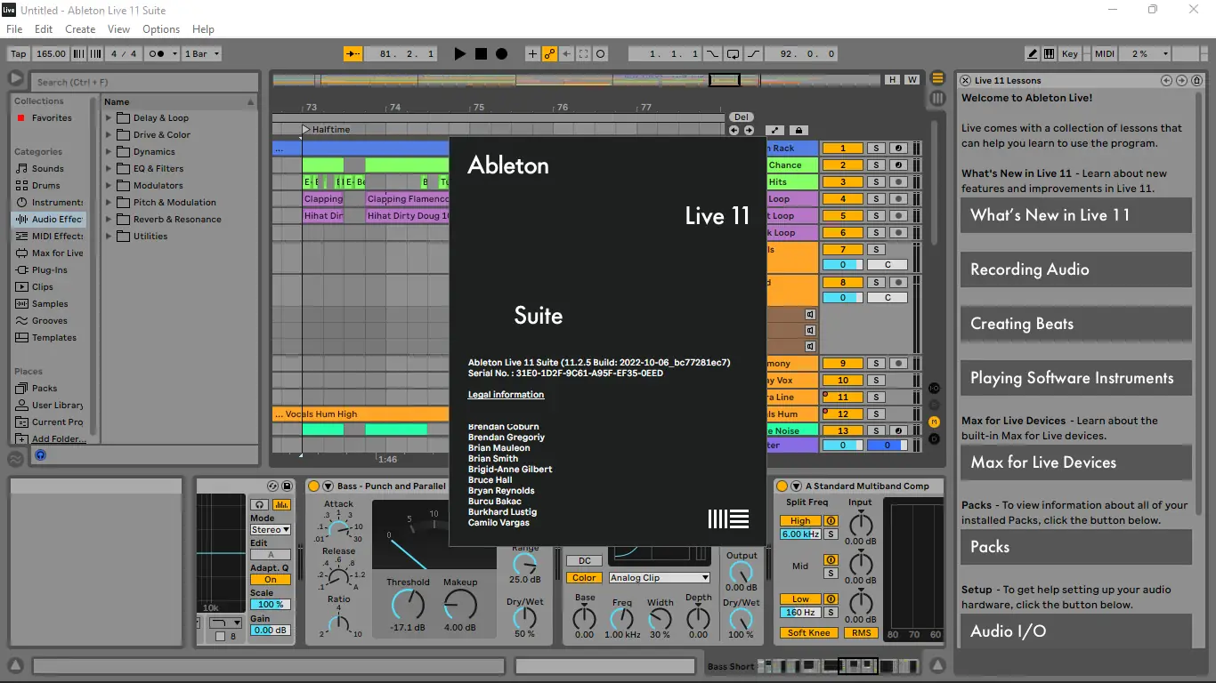Click the browser search field
Viewport: 1216px width, 683px height.
click(x=145, y=82)
